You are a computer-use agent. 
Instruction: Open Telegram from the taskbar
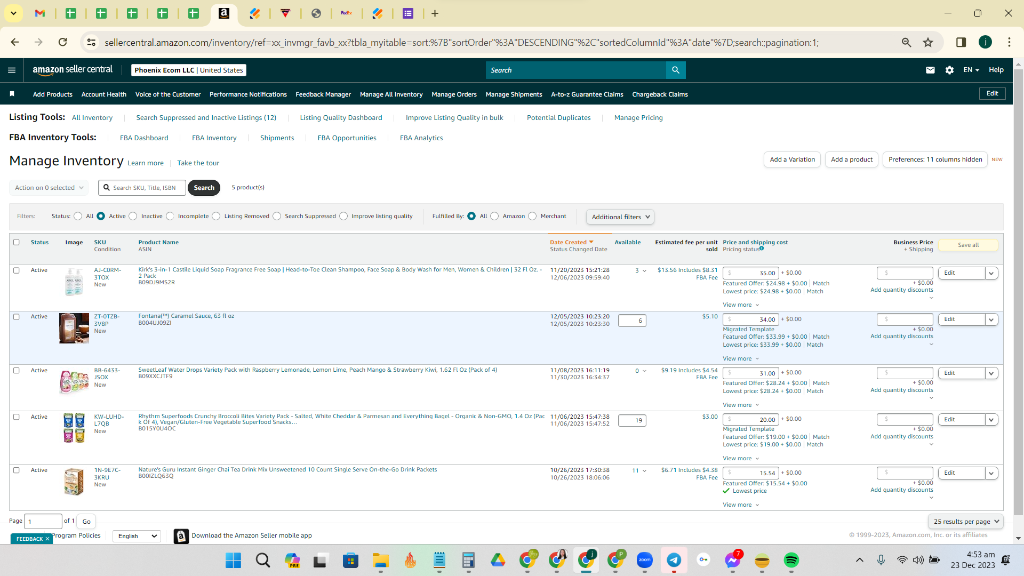(674, 560)
